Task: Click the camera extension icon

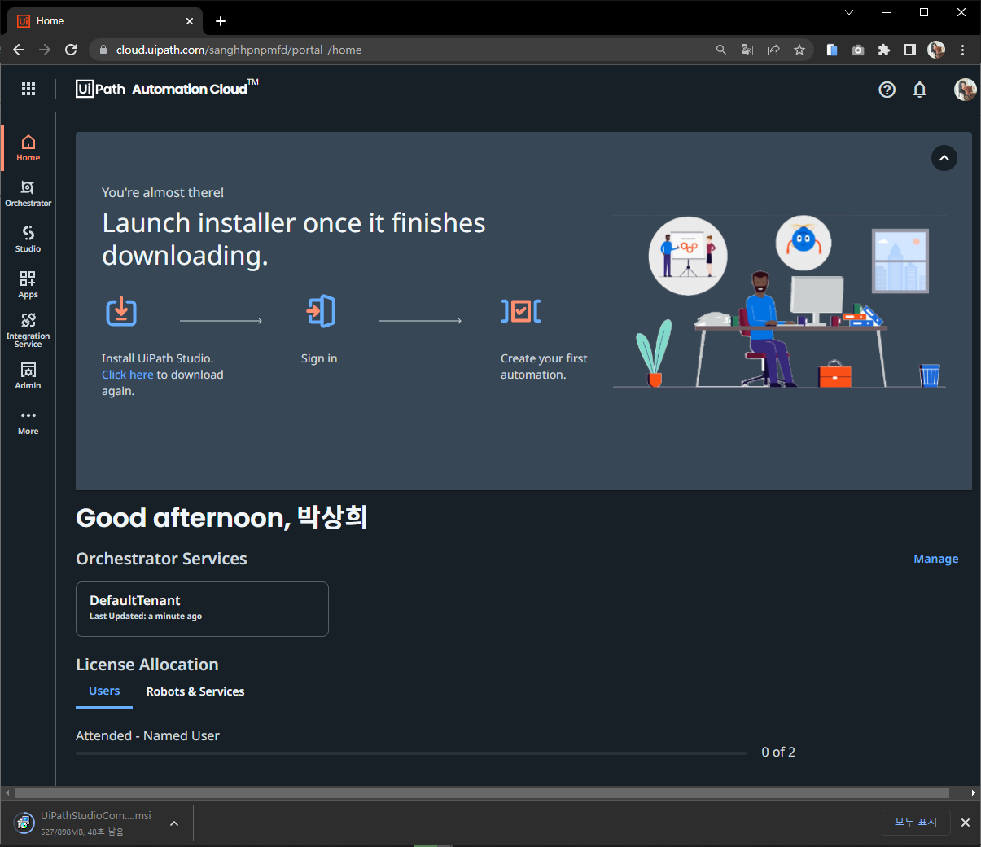Action: [x=858, y=50]
